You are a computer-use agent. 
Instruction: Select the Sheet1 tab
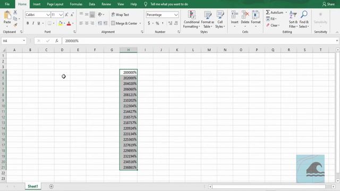point(33,186)
